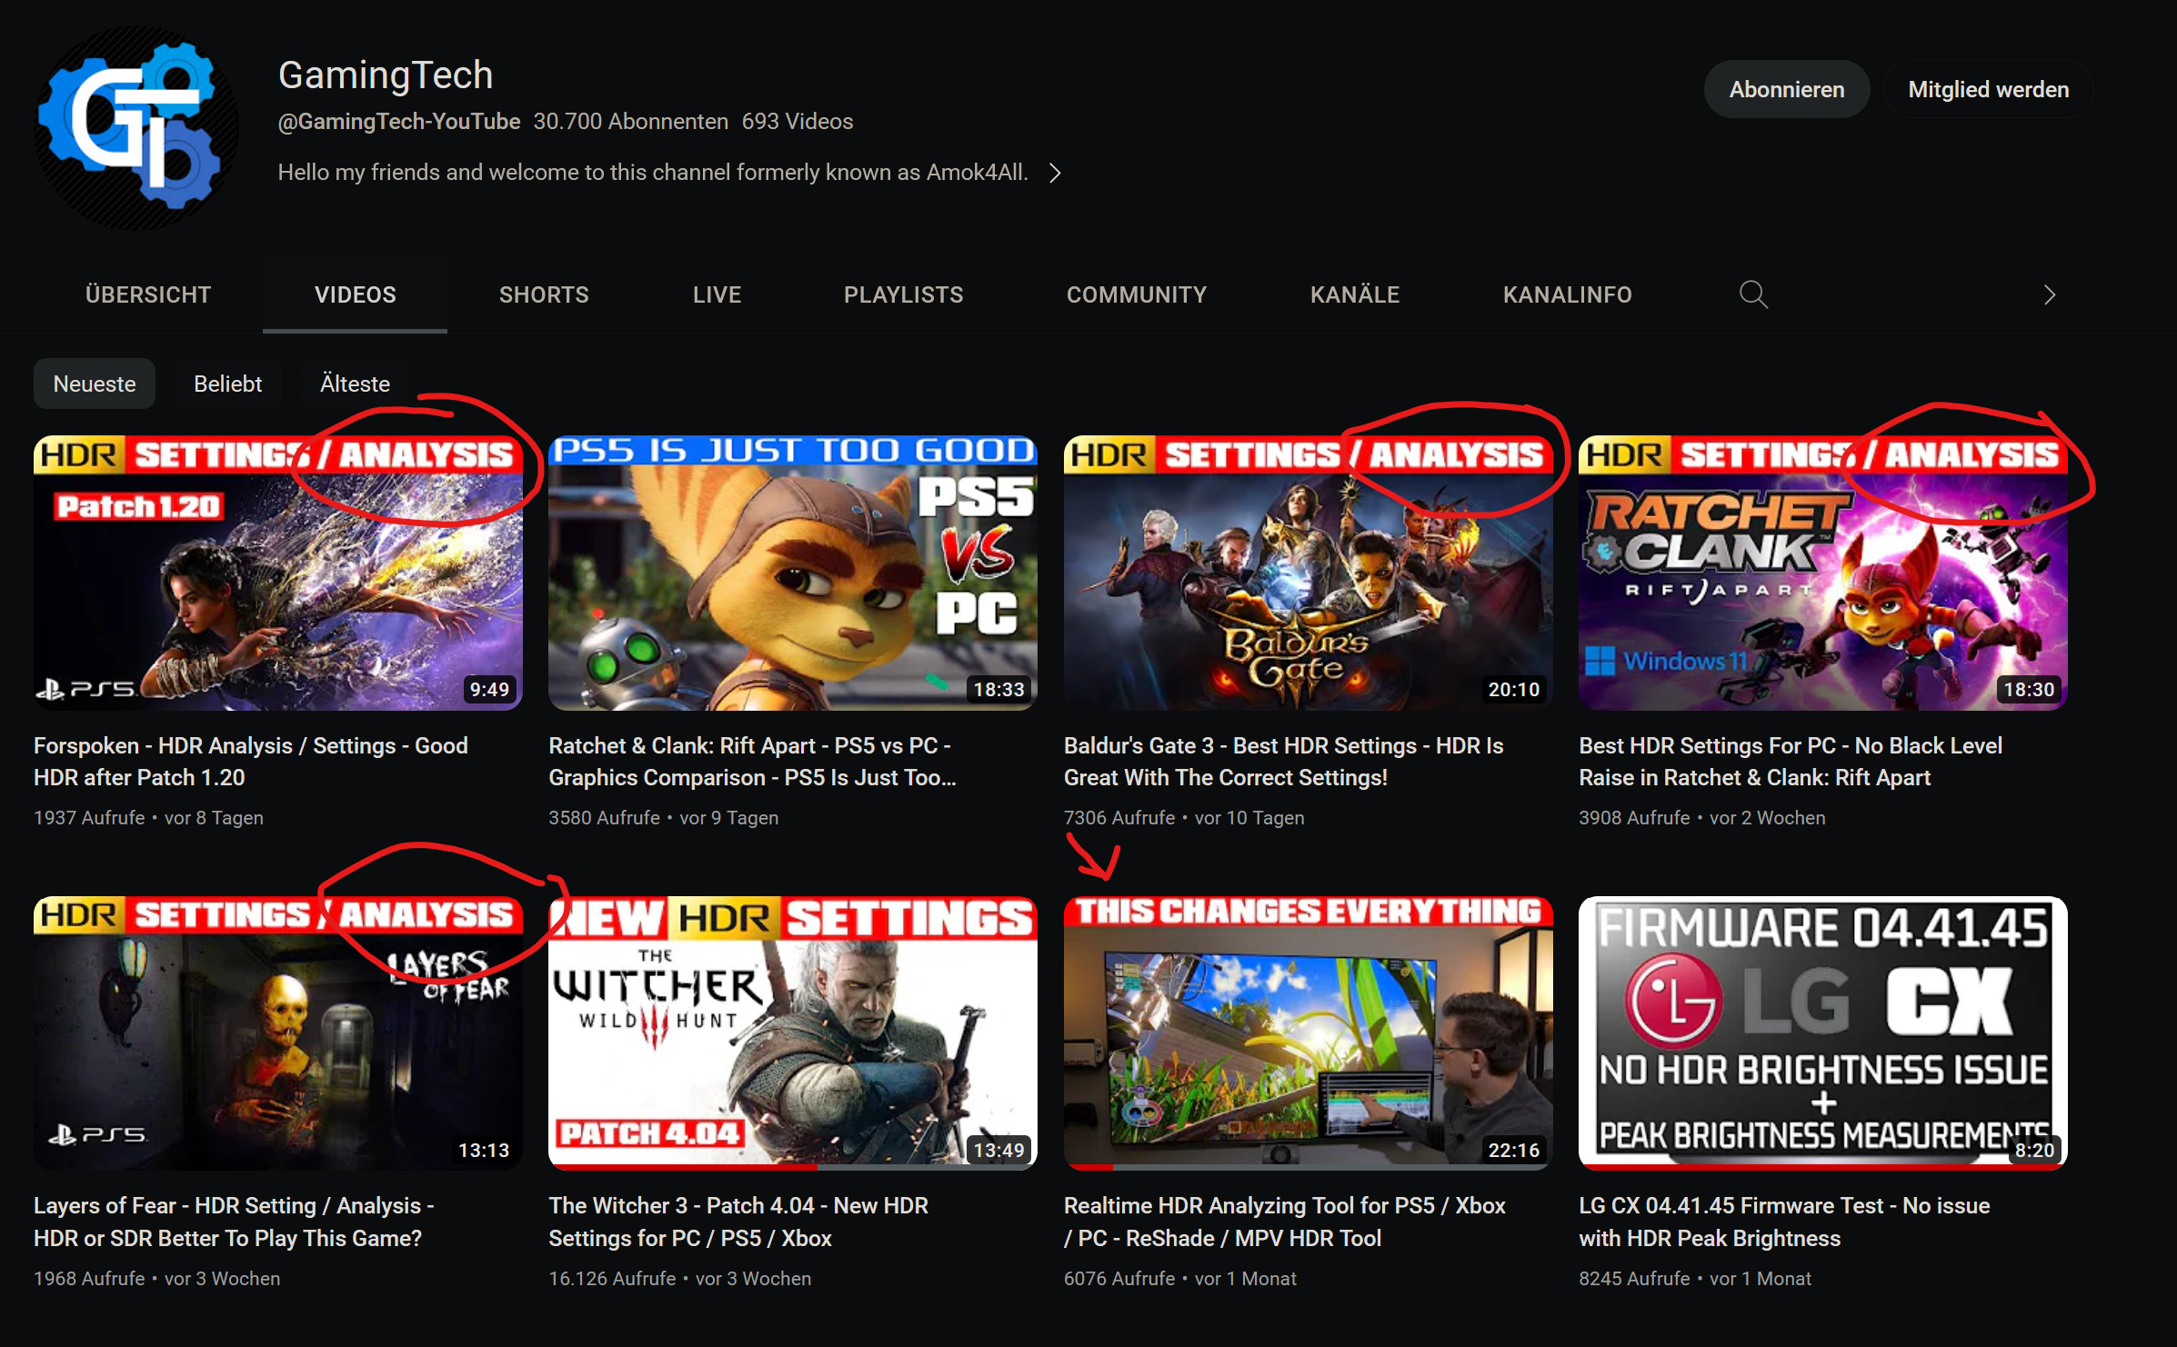The width and height of the screenshot is (2177, 1347).
Task: Show more tabs with the right arrow
Action: pos(2049,294)
